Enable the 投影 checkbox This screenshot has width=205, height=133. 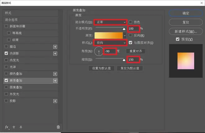point(6,101)
